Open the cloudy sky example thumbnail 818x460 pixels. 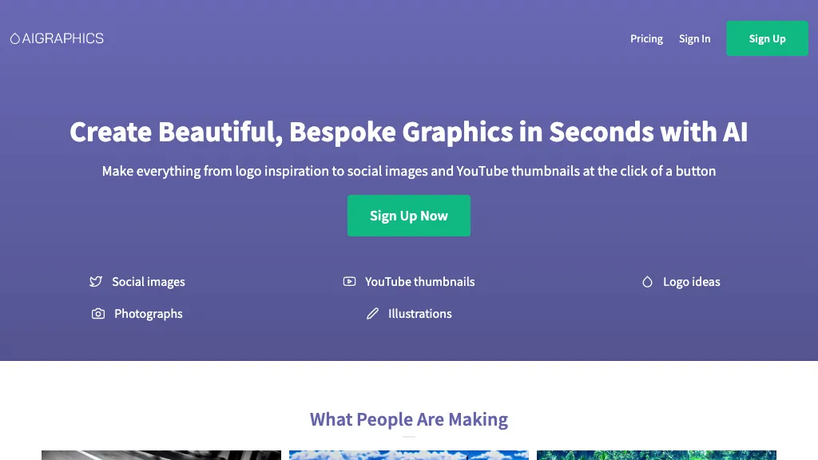[x=408, y=455]
